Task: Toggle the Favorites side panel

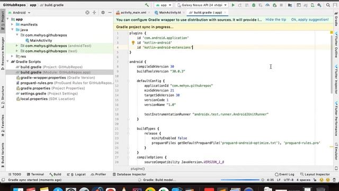Action: click(x=3, y=125)
